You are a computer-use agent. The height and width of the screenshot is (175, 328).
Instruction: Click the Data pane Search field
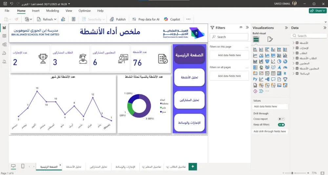pyautogui.click(x=309, y=36)
